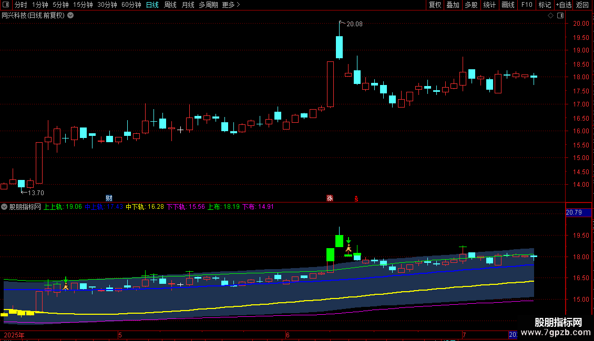594x341 pixels.
Task: Switch to 月线 monthly chart
Action: coord(188,5)
